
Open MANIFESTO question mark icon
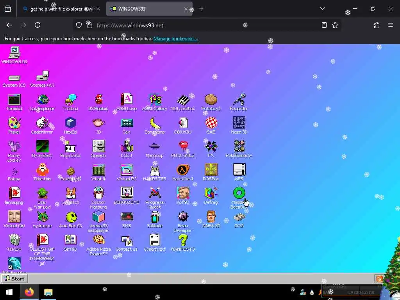tap(183, 243)
